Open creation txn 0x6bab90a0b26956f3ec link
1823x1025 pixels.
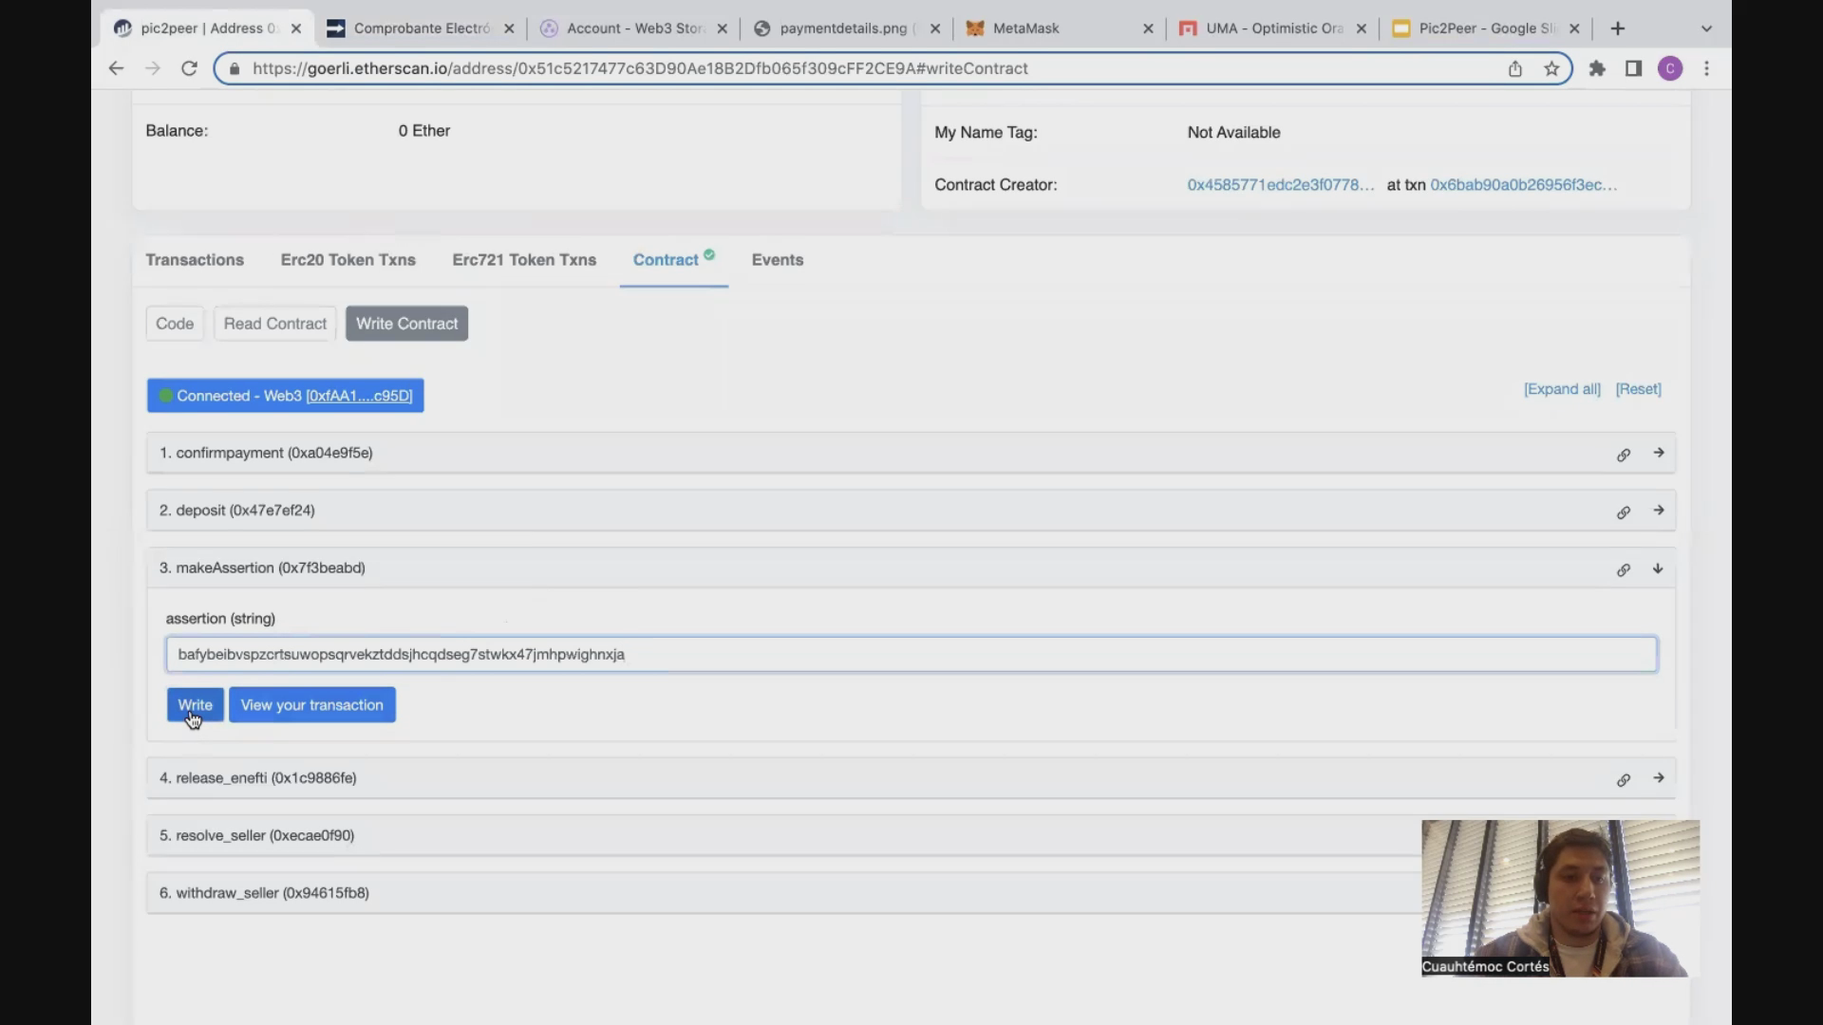1524,185
